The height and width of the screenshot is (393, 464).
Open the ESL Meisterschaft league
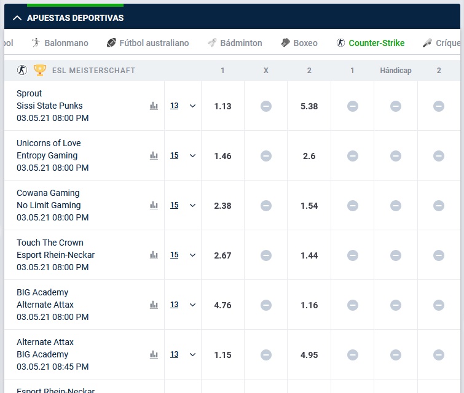[93, 71]
